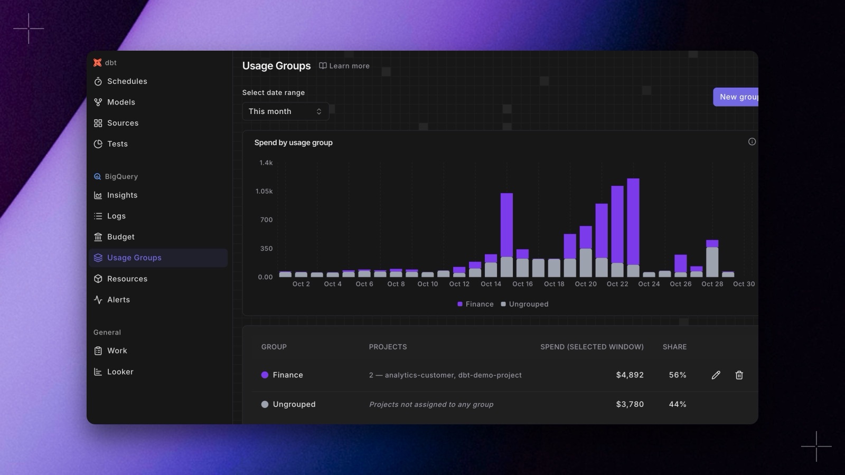Click the Budget bank icon
The image size is (845, 475).
(98, 237)
